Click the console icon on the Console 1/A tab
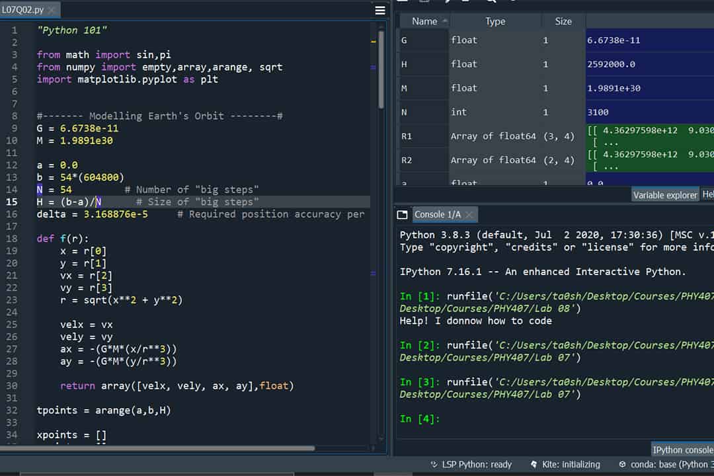Image resolution: width=714 pixels, height=476 pixels. coord(401,214)
